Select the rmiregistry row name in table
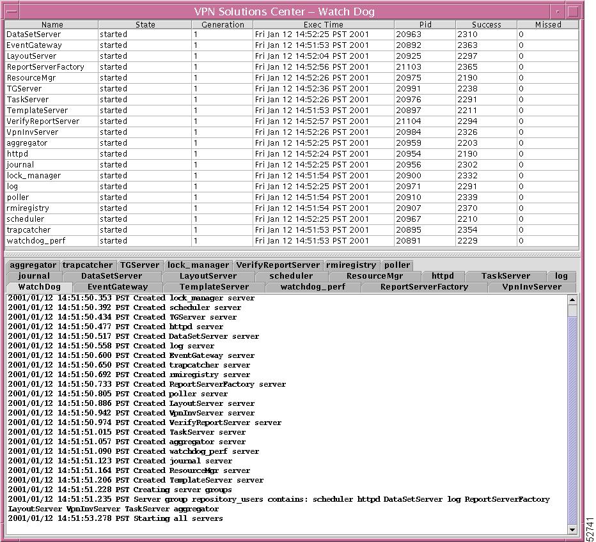The height and width of the screenshot is (542, 596). (27, 208)
